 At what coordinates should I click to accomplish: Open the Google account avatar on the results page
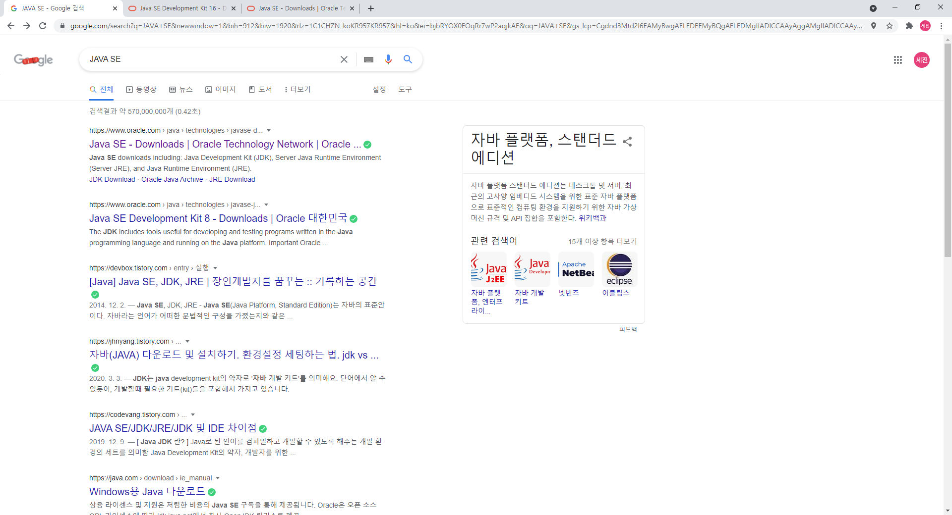[921, 60]
